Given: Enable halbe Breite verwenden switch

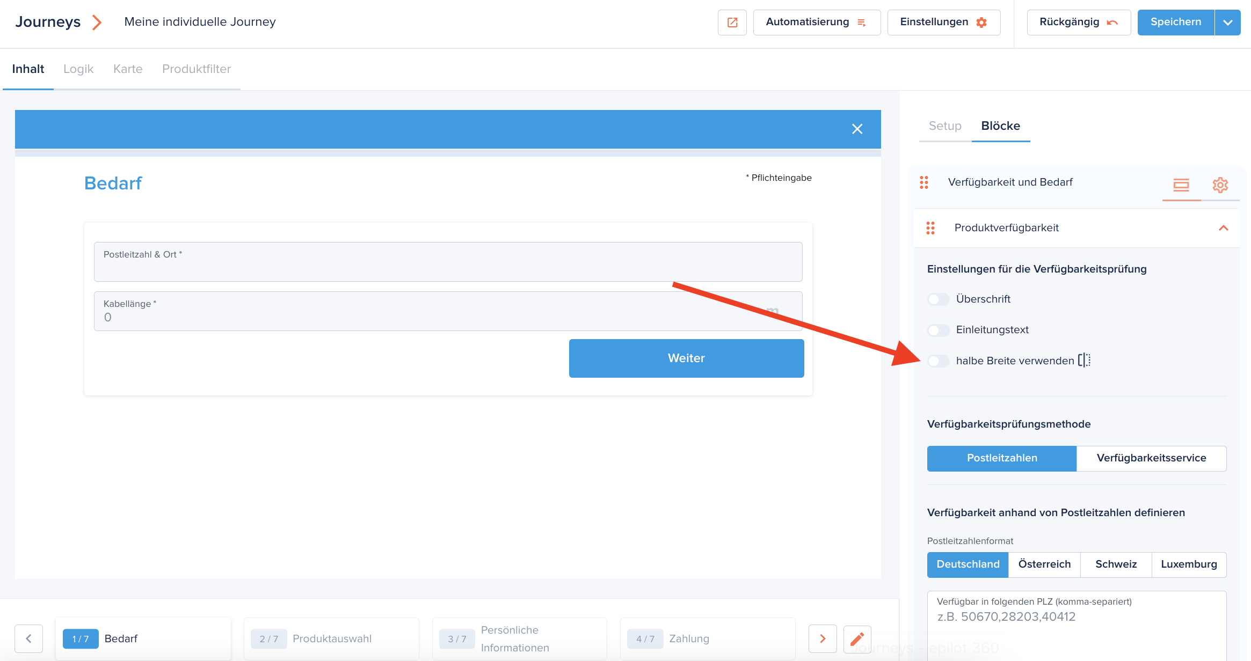Looking at the screenshot, I should (938, 361).
